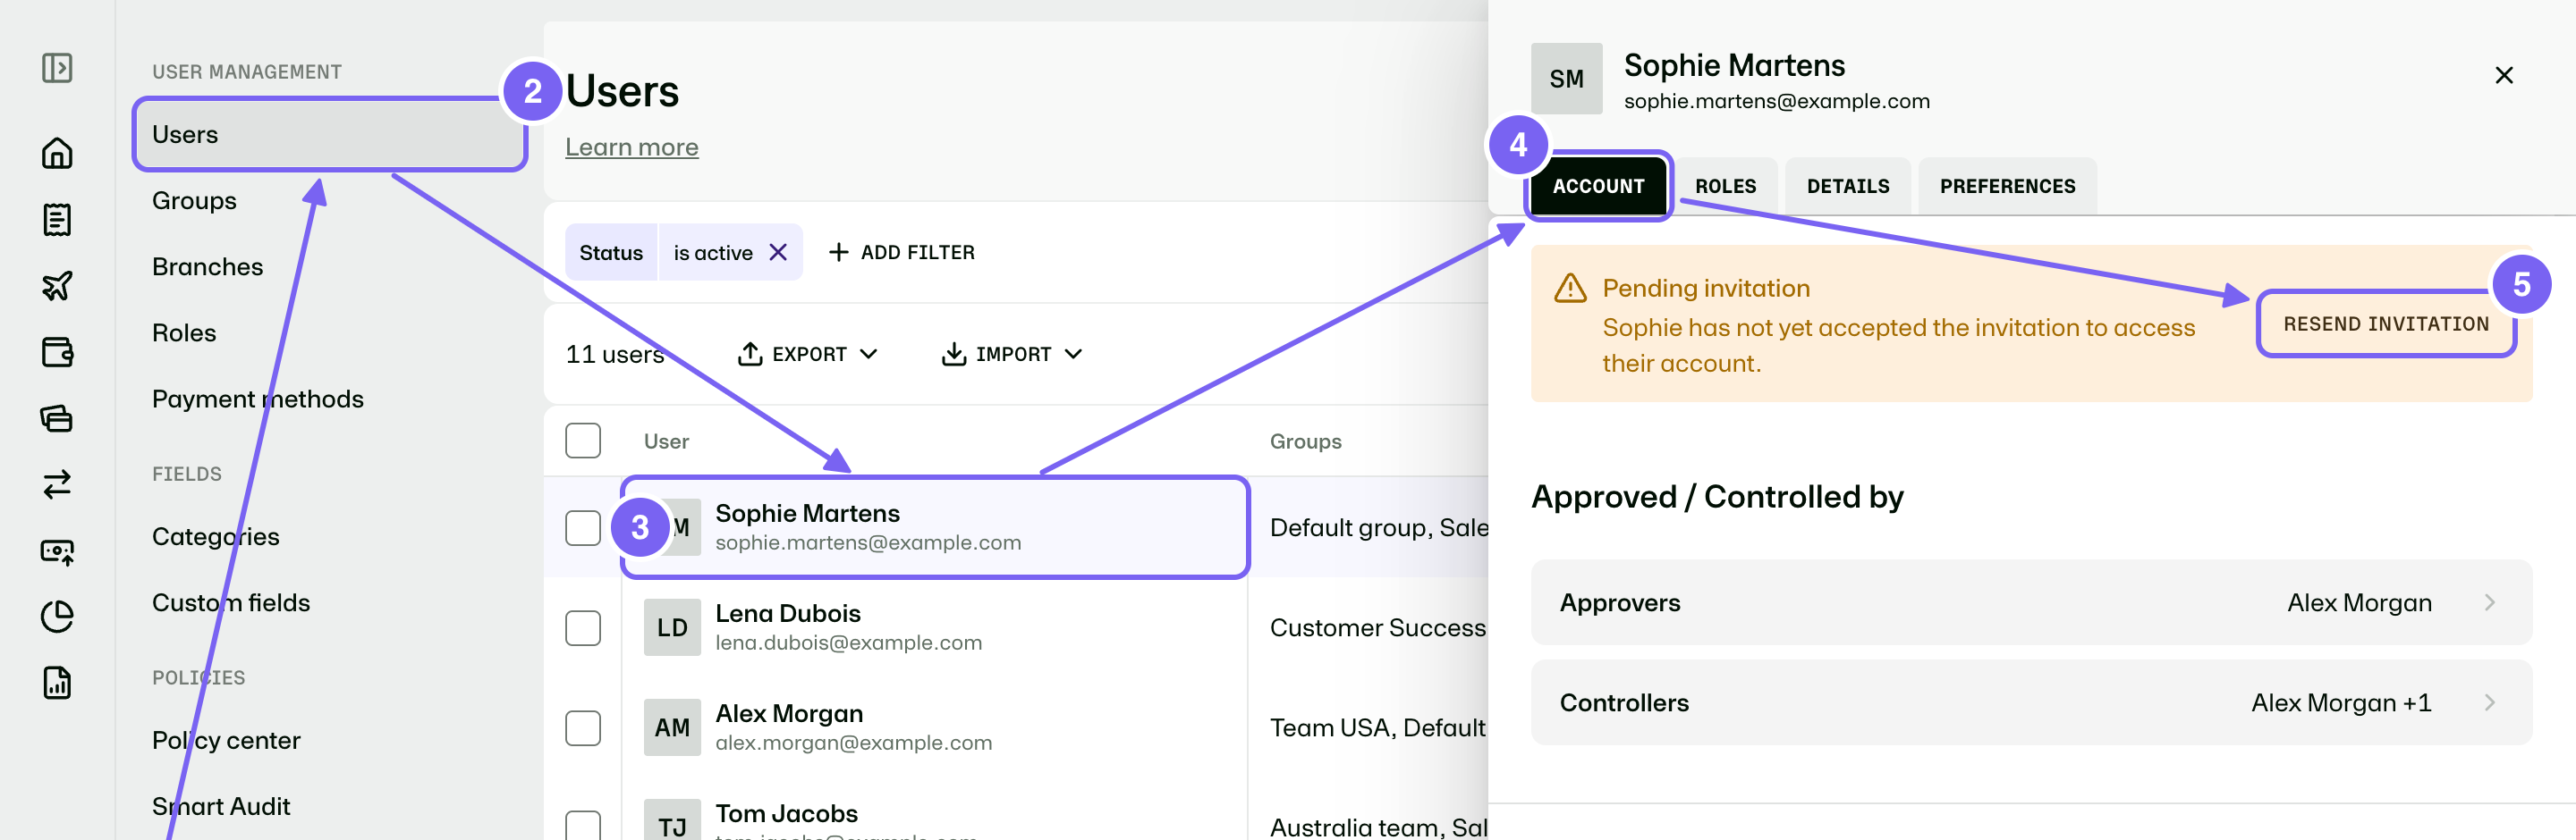Open the Alex Morgan user row
Viewport: 2576px width, 840px height.
tap(935, 727)
